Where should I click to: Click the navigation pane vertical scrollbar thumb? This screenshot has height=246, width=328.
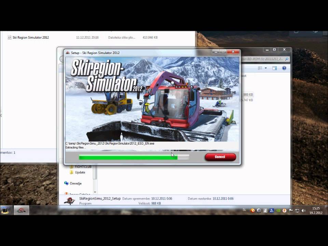95,172
